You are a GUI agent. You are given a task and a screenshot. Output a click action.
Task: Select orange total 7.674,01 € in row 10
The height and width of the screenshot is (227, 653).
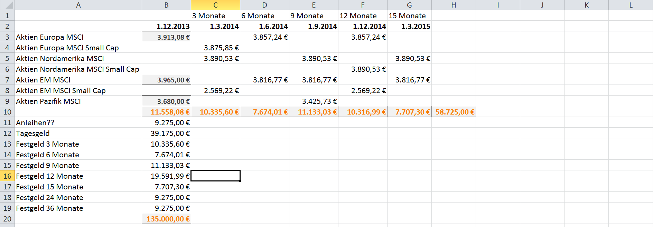[x=264, y=112]
